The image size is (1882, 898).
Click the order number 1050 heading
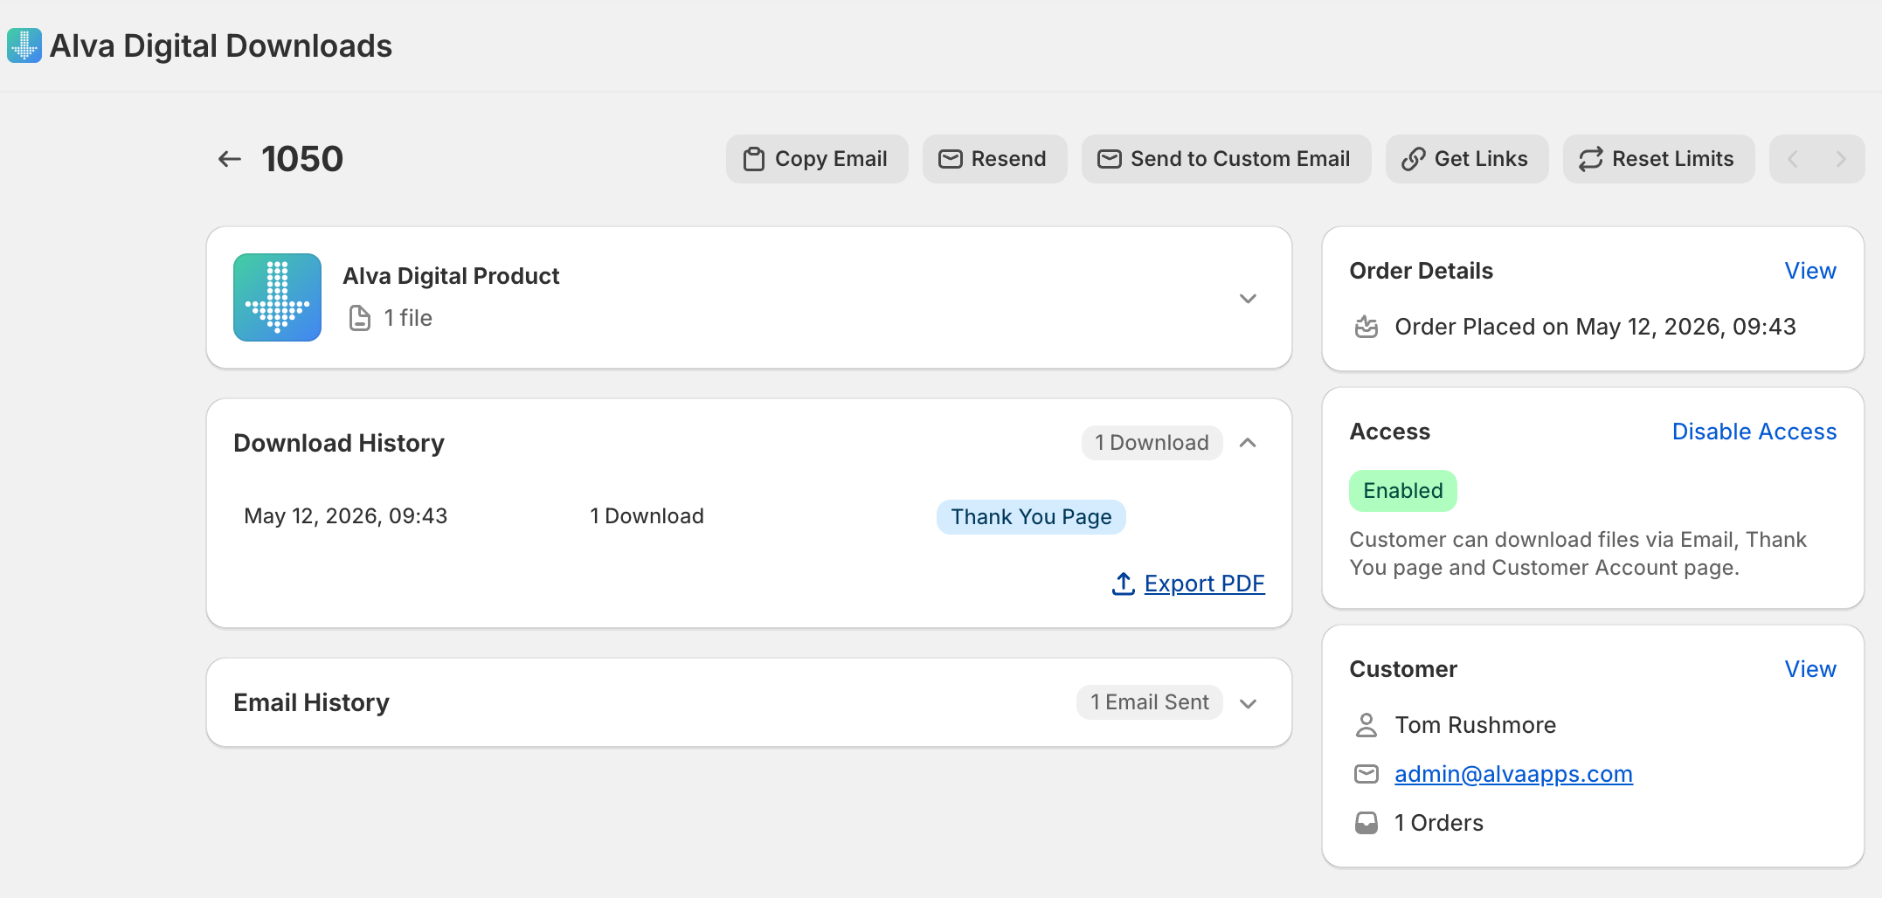tap(302, 159)
